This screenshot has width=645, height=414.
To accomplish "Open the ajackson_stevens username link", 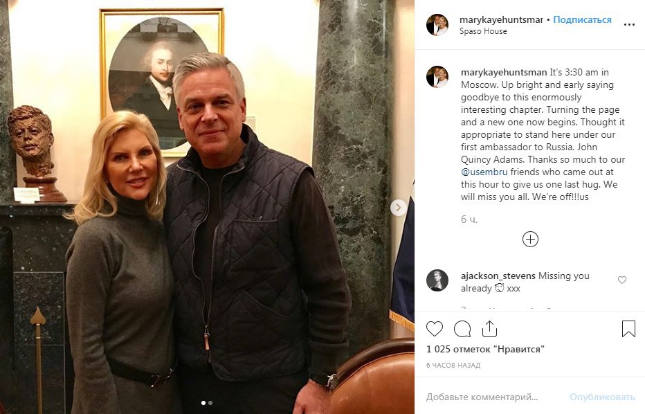I will click(x=498, y=276).
